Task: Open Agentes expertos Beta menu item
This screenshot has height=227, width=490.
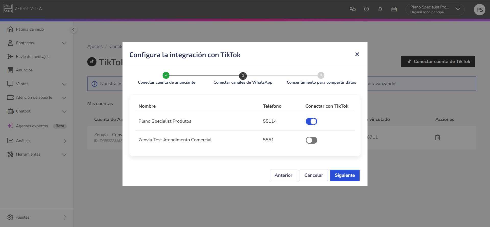Action: 37,126
